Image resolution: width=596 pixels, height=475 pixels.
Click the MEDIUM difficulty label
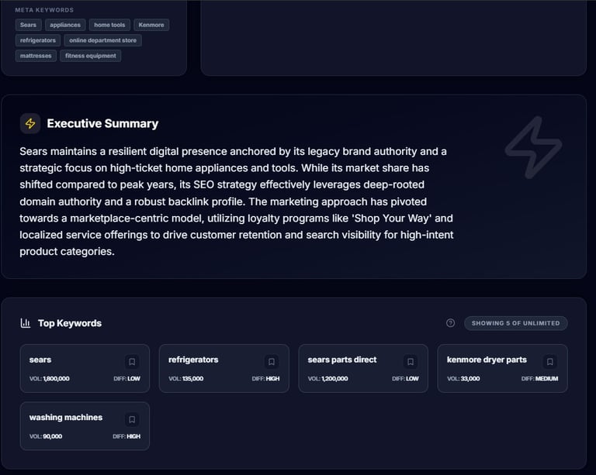pyautogui.click(x=546, y=379)
